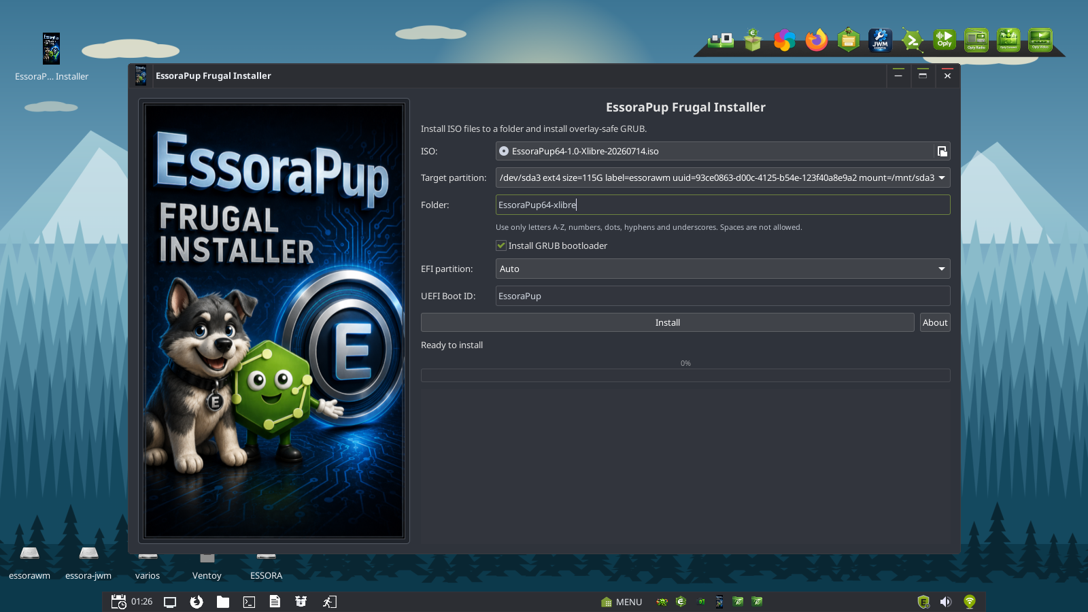Click the folder naming rules hint text
1088x612 pixels.
[x=649, y=227]
